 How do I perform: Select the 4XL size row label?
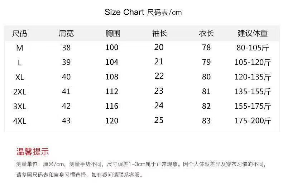click(20, 121)
